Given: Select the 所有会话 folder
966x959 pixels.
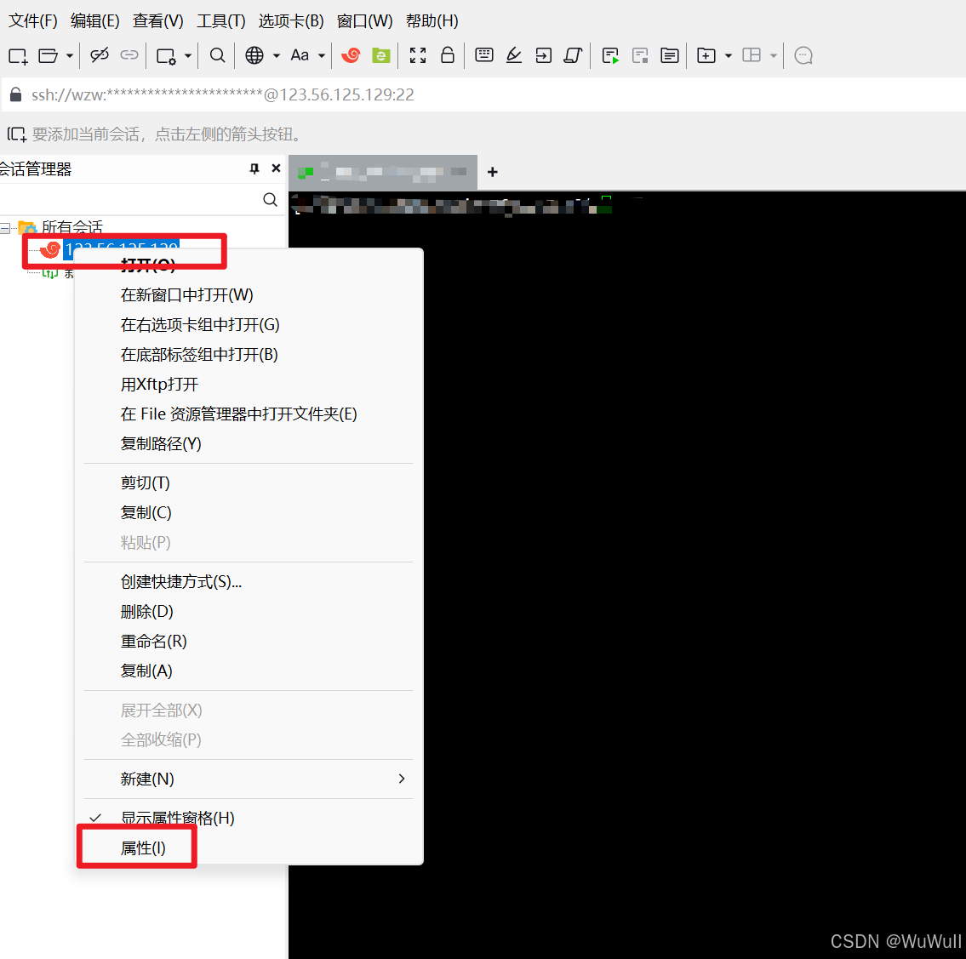Looking at the screenshot, I should (x=72, y=227).
